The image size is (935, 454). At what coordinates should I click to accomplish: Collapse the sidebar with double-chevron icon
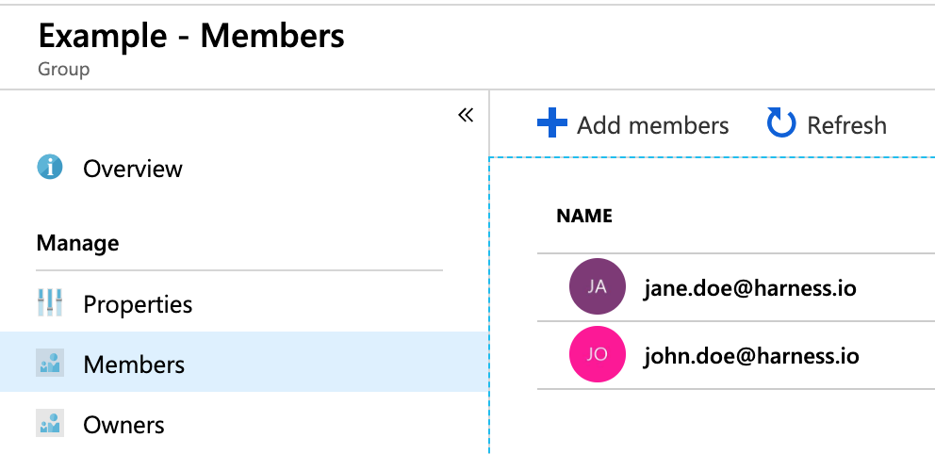pos(466,115)
